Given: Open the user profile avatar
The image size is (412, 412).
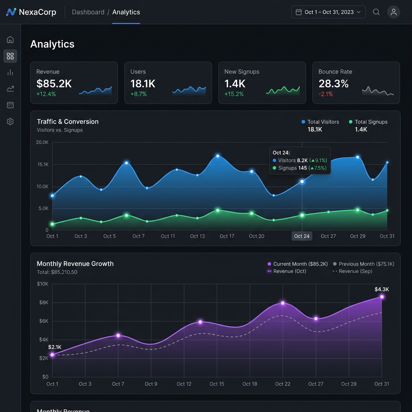Looking at the screenshot, I should pyautogui.click(x=393, y=12).
